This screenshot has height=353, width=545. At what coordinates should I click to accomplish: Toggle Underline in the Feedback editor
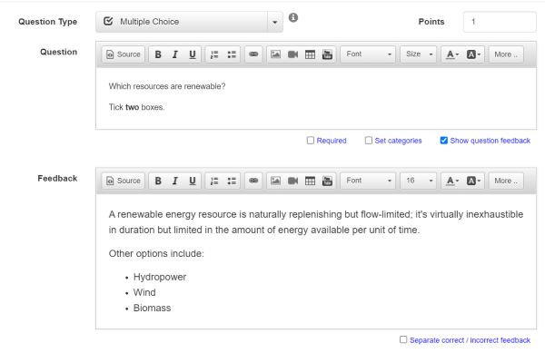pos(193,181)
